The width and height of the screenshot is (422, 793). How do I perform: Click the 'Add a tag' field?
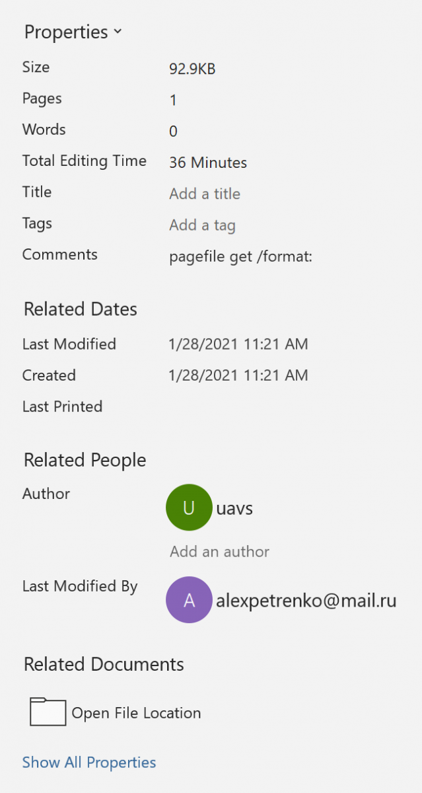(202, 225)
